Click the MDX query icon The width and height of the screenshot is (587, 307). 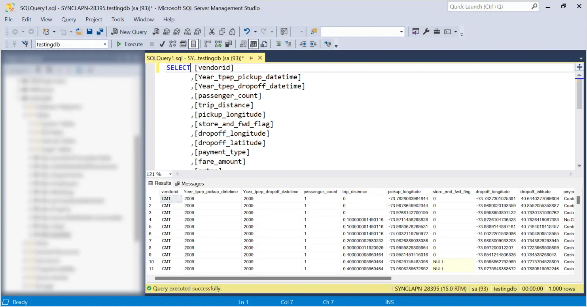167,32
